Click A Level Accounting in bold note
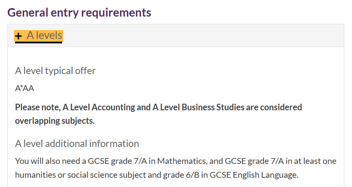Viewport: 352px width, 187px height. point(98,108)
